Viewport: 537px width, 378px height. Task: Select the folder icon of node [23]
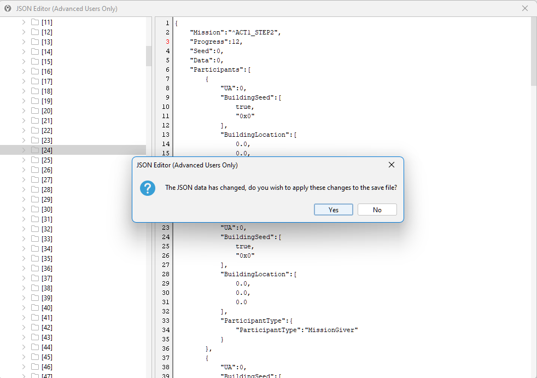pyautogui.click(x=35, y=141)
